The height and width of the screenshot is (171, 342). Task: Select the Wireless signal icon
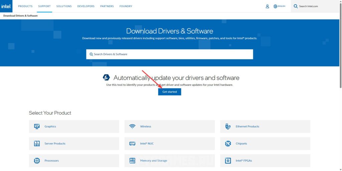(x=132, y=126)
